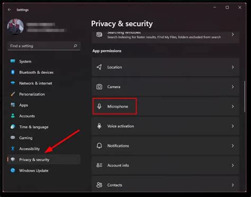The image size is (251, 197).
Task: Click the Windows Update sidebar icon
Action: pos(13,170)
